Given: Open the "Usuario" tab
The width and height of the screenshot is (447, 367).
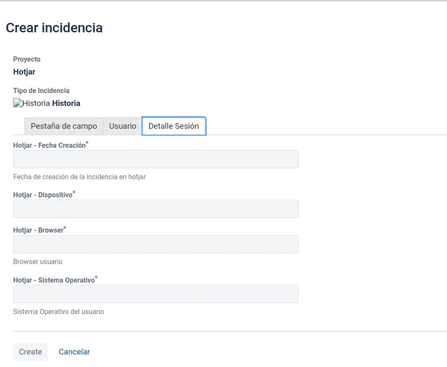Looking at the screenshot, I should pyautogui.click(x=122, y=126).
